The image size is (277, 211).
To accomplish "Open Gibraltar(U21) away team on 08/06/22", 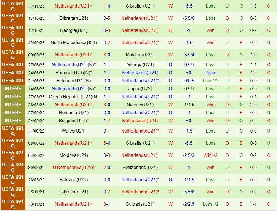I will tap(140, 143).
